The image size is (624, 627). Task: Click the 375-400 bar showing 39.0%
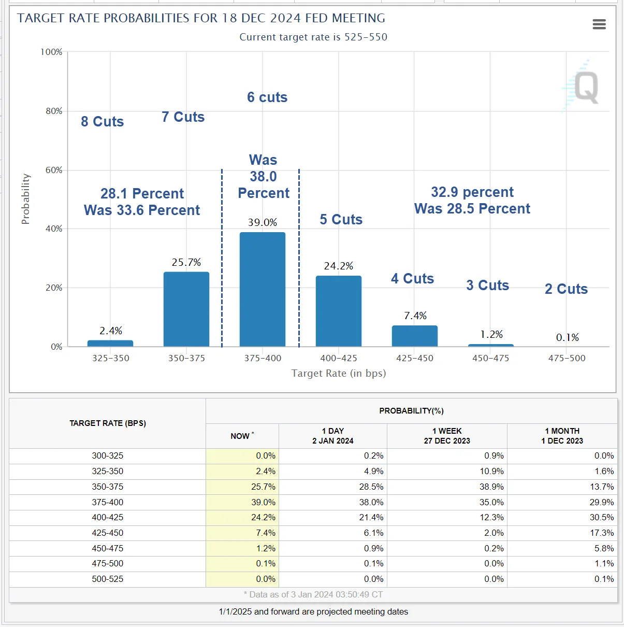click(x=263, y=289)
